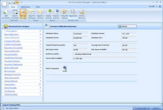Click the 1/8/2011 date in status bar
The width and height of the screenshot is (163, 110).
click(x=156, y=108)
